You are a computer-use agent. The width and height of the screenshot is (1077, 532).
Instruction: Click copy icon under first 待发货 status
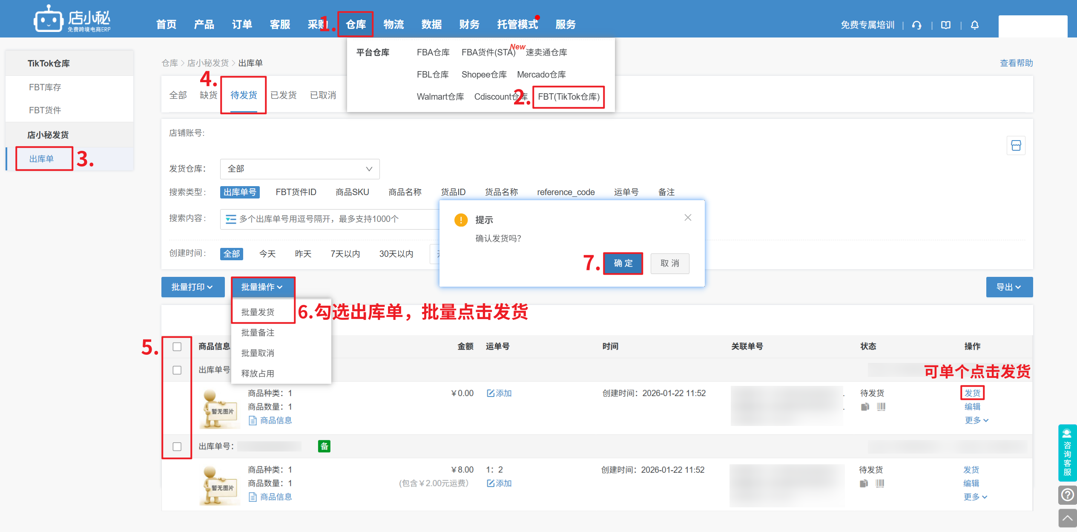[x=865, y=407]
